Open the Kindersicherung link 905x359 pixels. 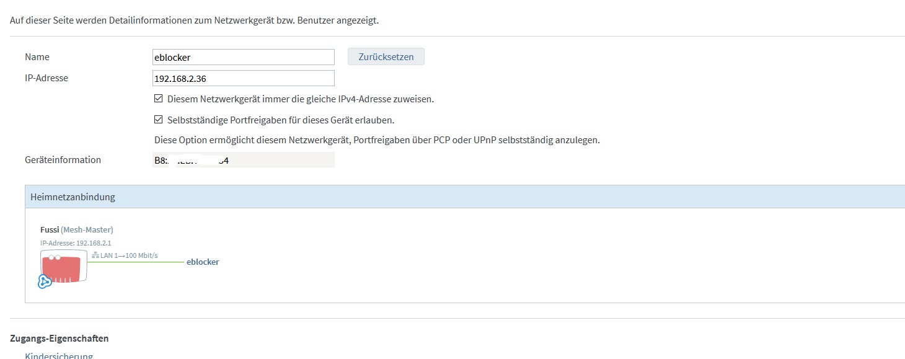coord(59,356)
